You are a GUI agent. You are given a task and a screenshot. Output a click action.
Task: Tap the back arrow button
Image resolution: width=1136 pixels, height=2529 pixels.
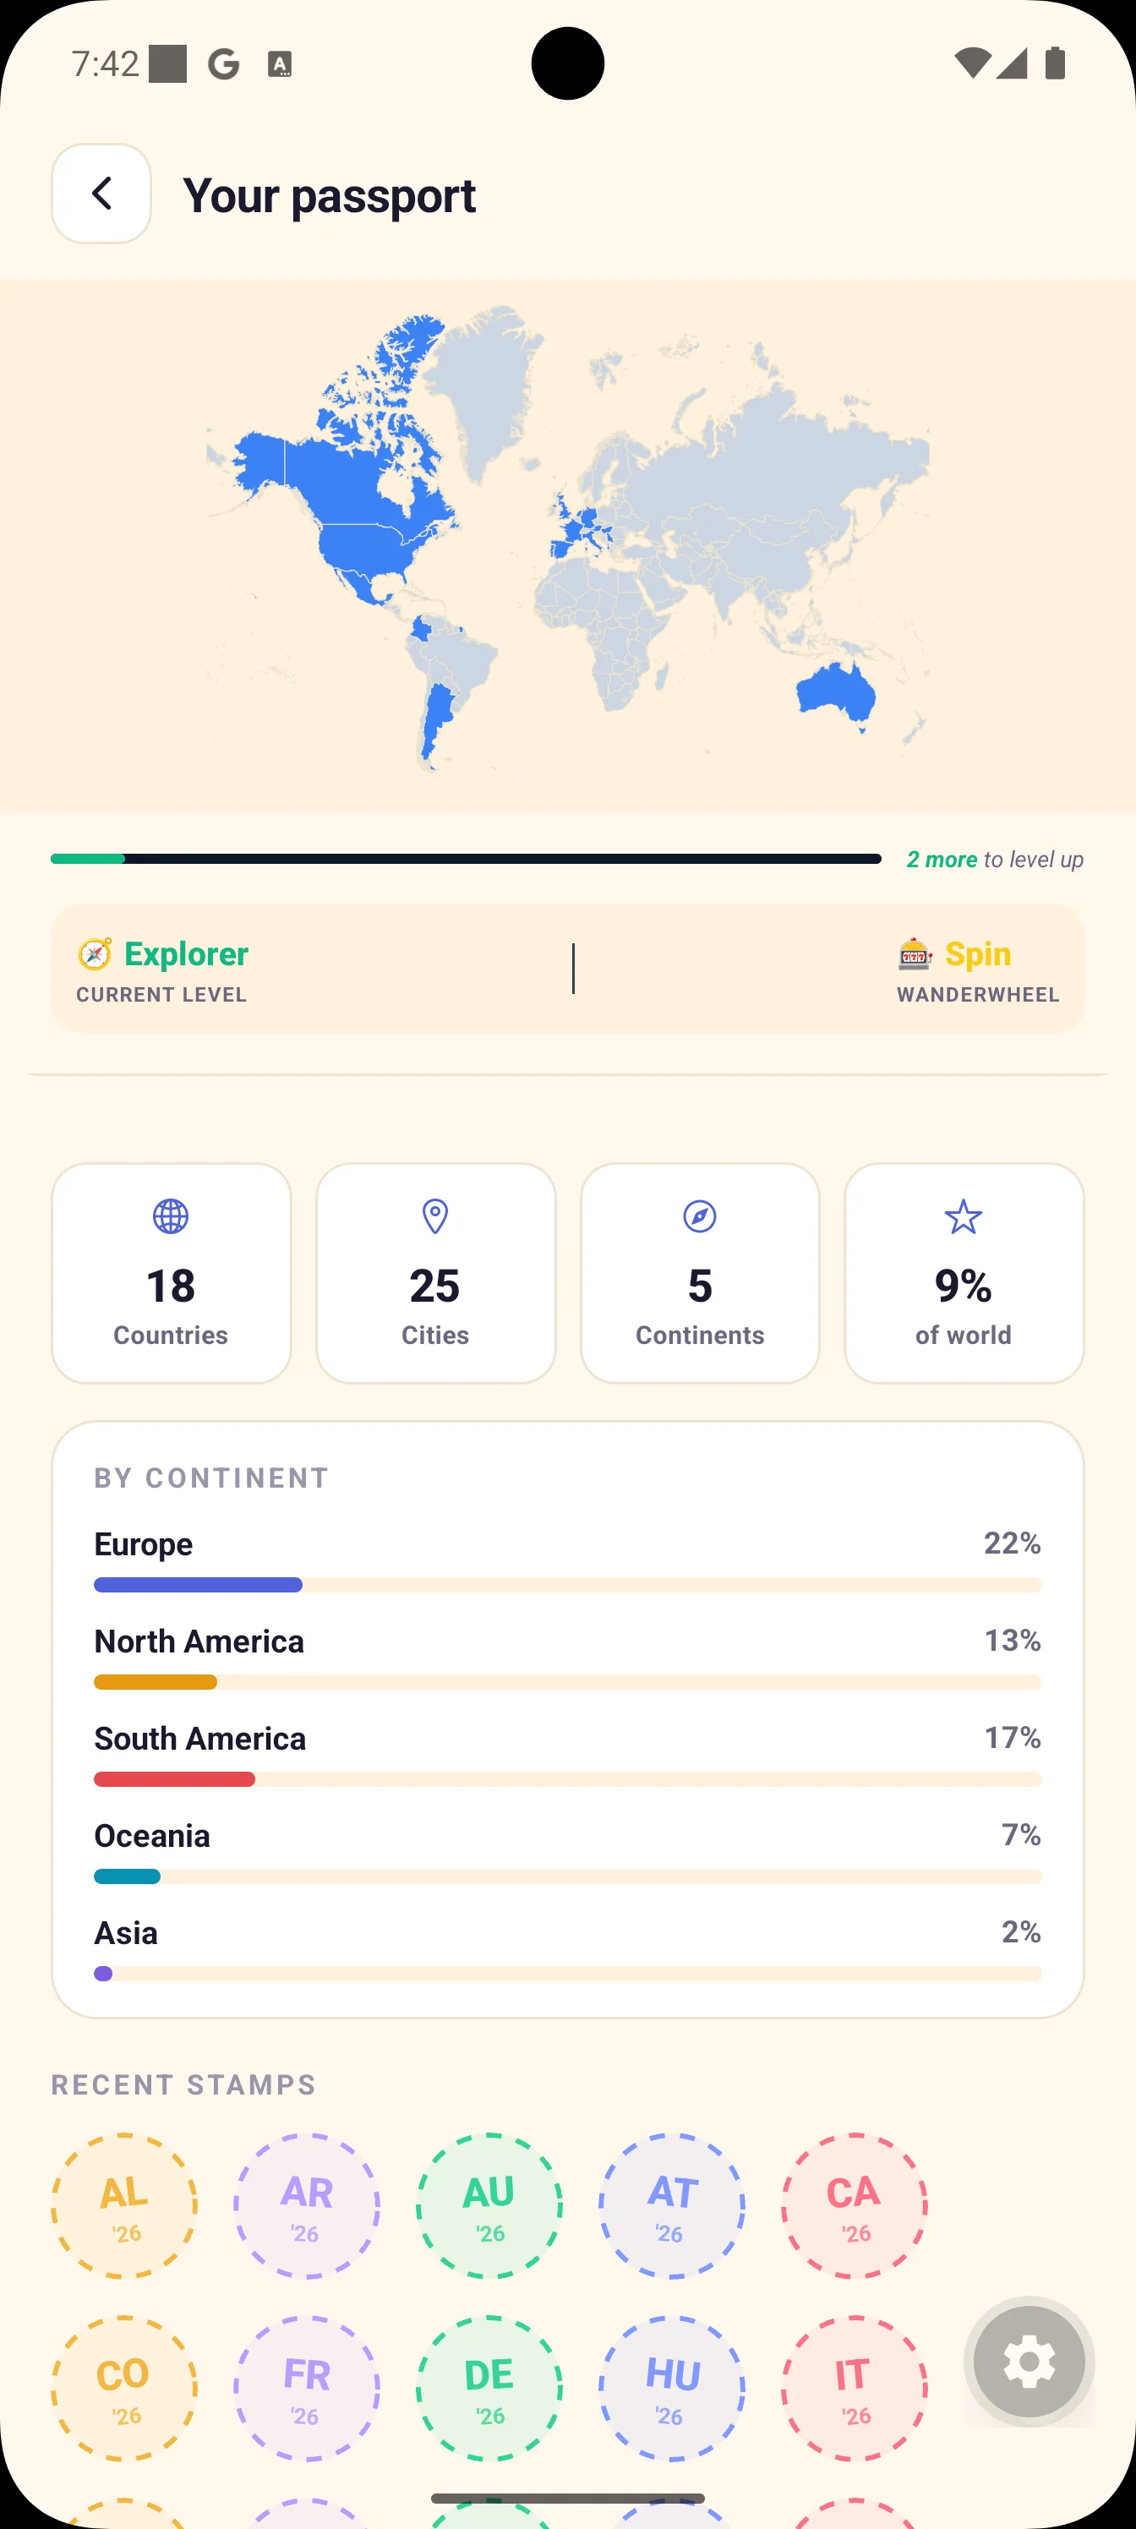coord(101,194)
